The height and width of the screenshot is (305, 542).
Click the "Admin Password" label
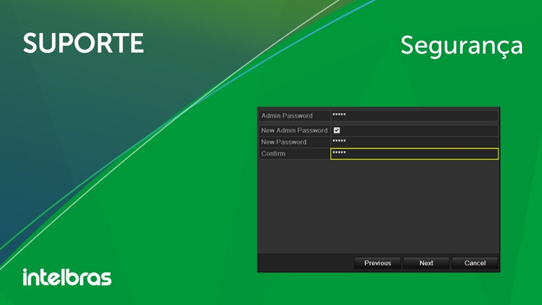[287, 116]
